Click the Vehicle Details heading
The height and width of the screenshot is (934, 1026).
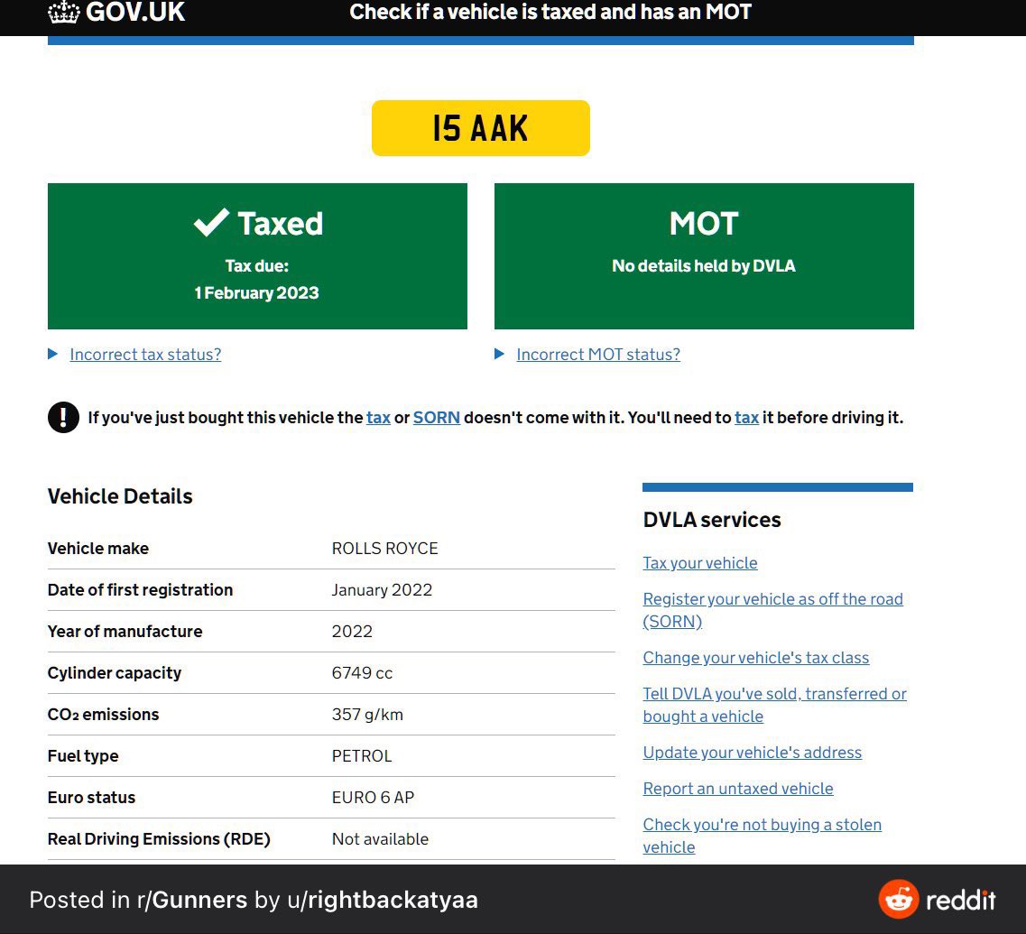pos(120,496)
